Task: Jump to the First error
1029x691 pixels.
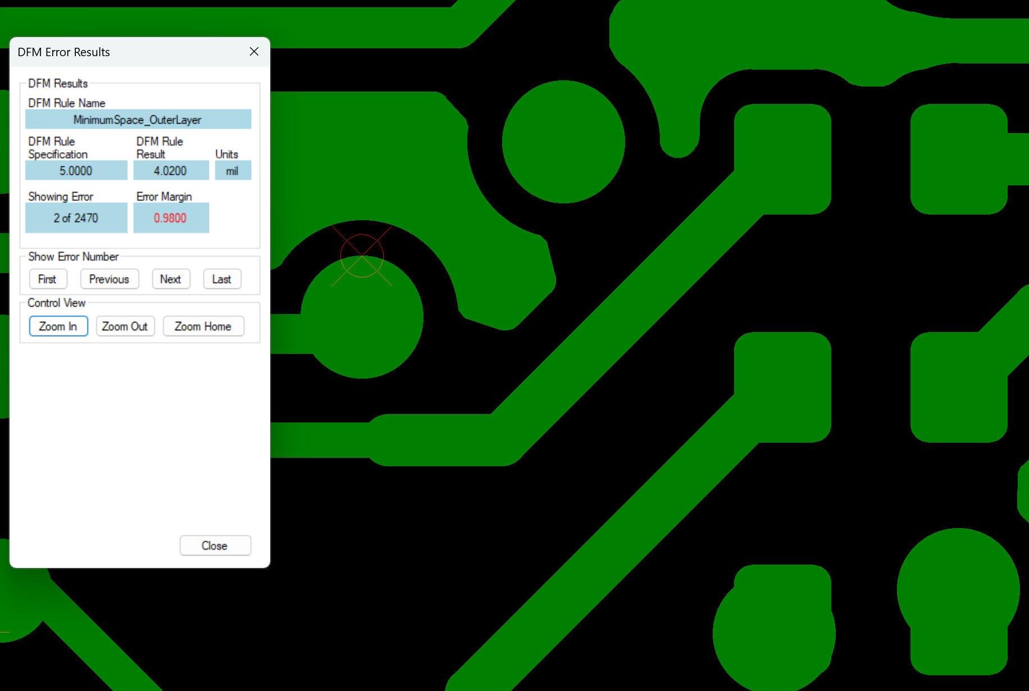Action: pos(48,279)
